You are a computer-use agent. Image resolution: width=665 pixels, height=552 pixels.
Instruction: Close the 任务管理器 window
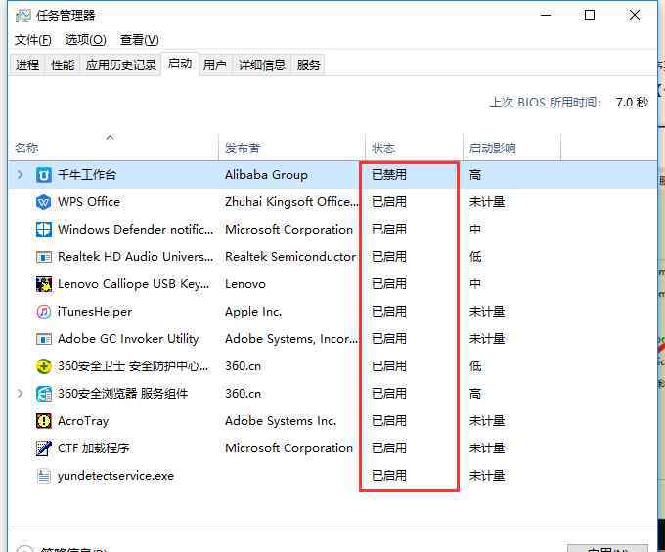click(635, 16)
